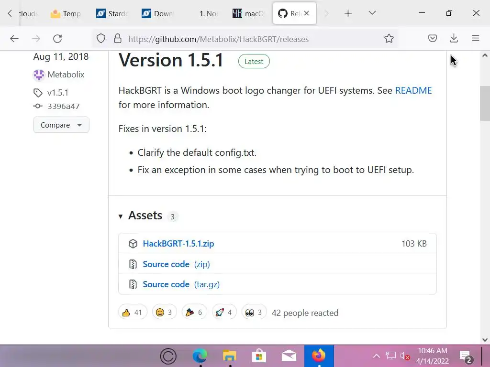Switch to the Down tab
Image resolution: width=490 pixels, height=367 pixels.
click(157, 13)
